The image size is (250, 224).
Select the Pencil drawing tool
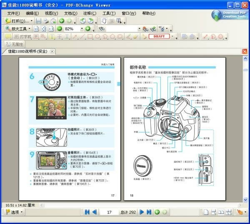pyautogui.click(x=128, y=37)
